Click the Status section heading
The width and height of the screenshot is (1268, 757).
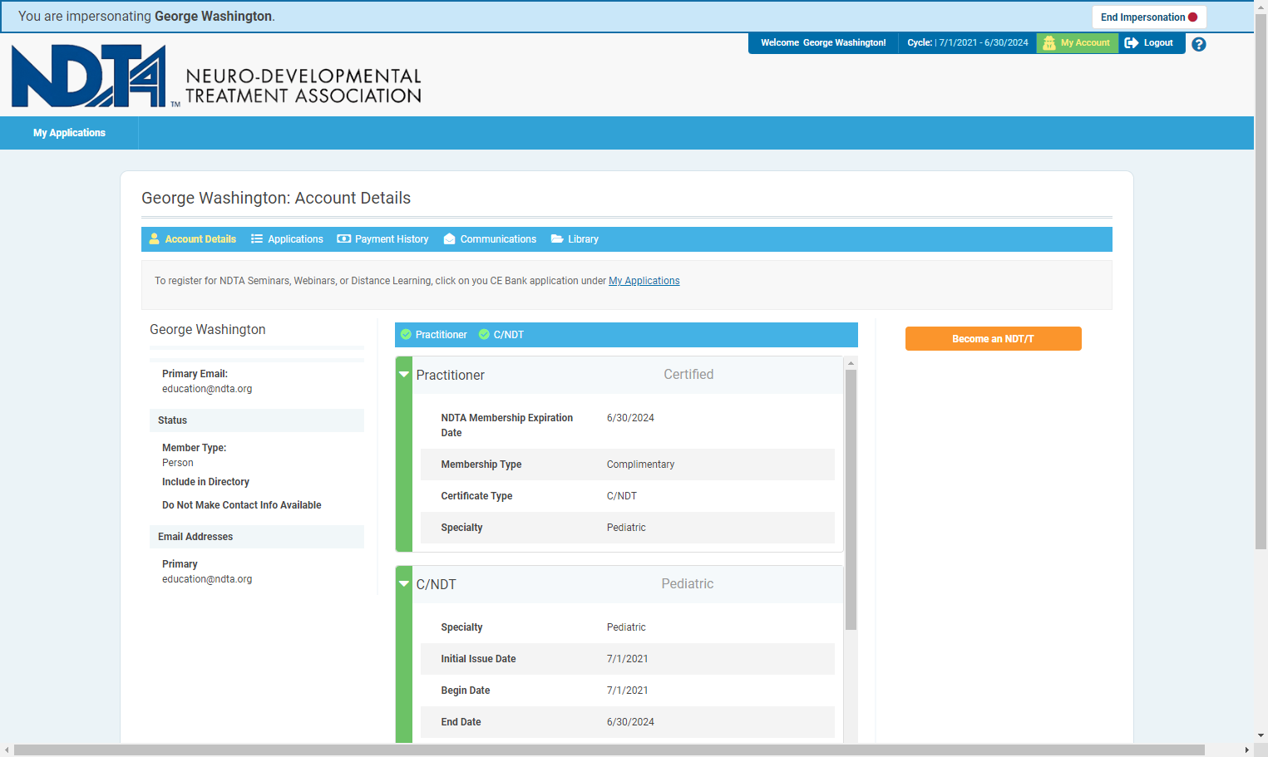click(x=257, y=420)
